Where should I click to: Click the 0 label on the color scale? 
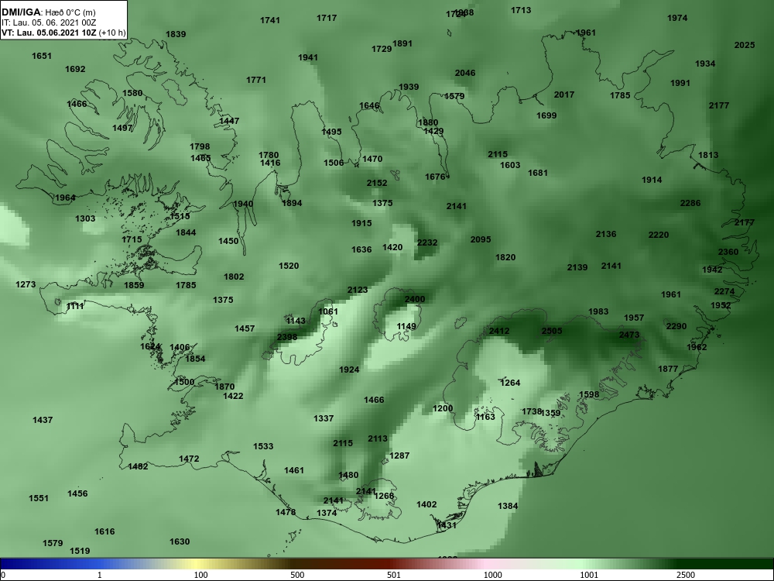3,575
